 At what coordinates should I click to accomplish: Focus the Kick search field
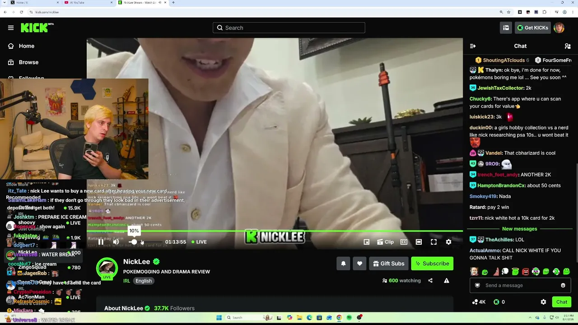click(x=289, y=28)
